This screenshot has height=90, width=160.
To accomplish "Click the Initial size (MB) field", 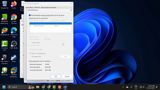I will [49, 45].
